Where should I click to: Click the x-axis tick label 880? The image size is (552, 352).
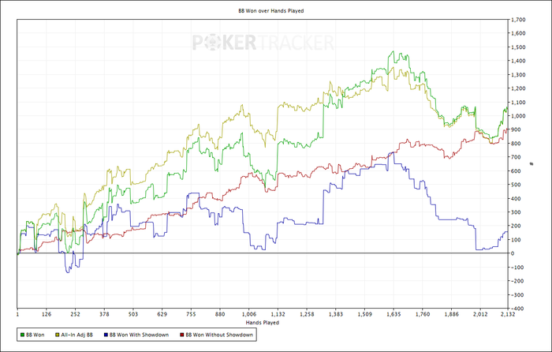(x=220, y=314)
